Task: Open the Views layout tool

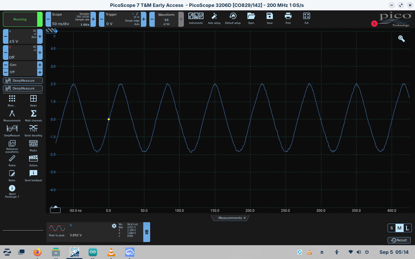Action: coord(33,101)
